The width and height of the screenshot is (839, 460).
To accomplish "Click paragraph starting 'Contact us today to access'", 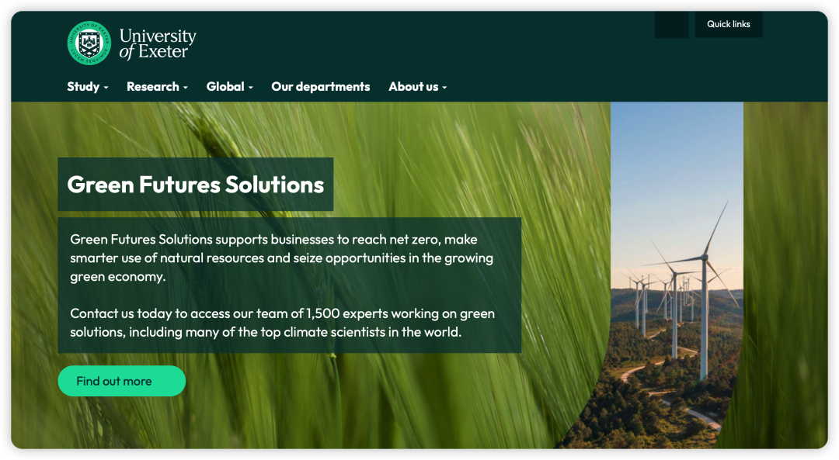I will [282, 323].
